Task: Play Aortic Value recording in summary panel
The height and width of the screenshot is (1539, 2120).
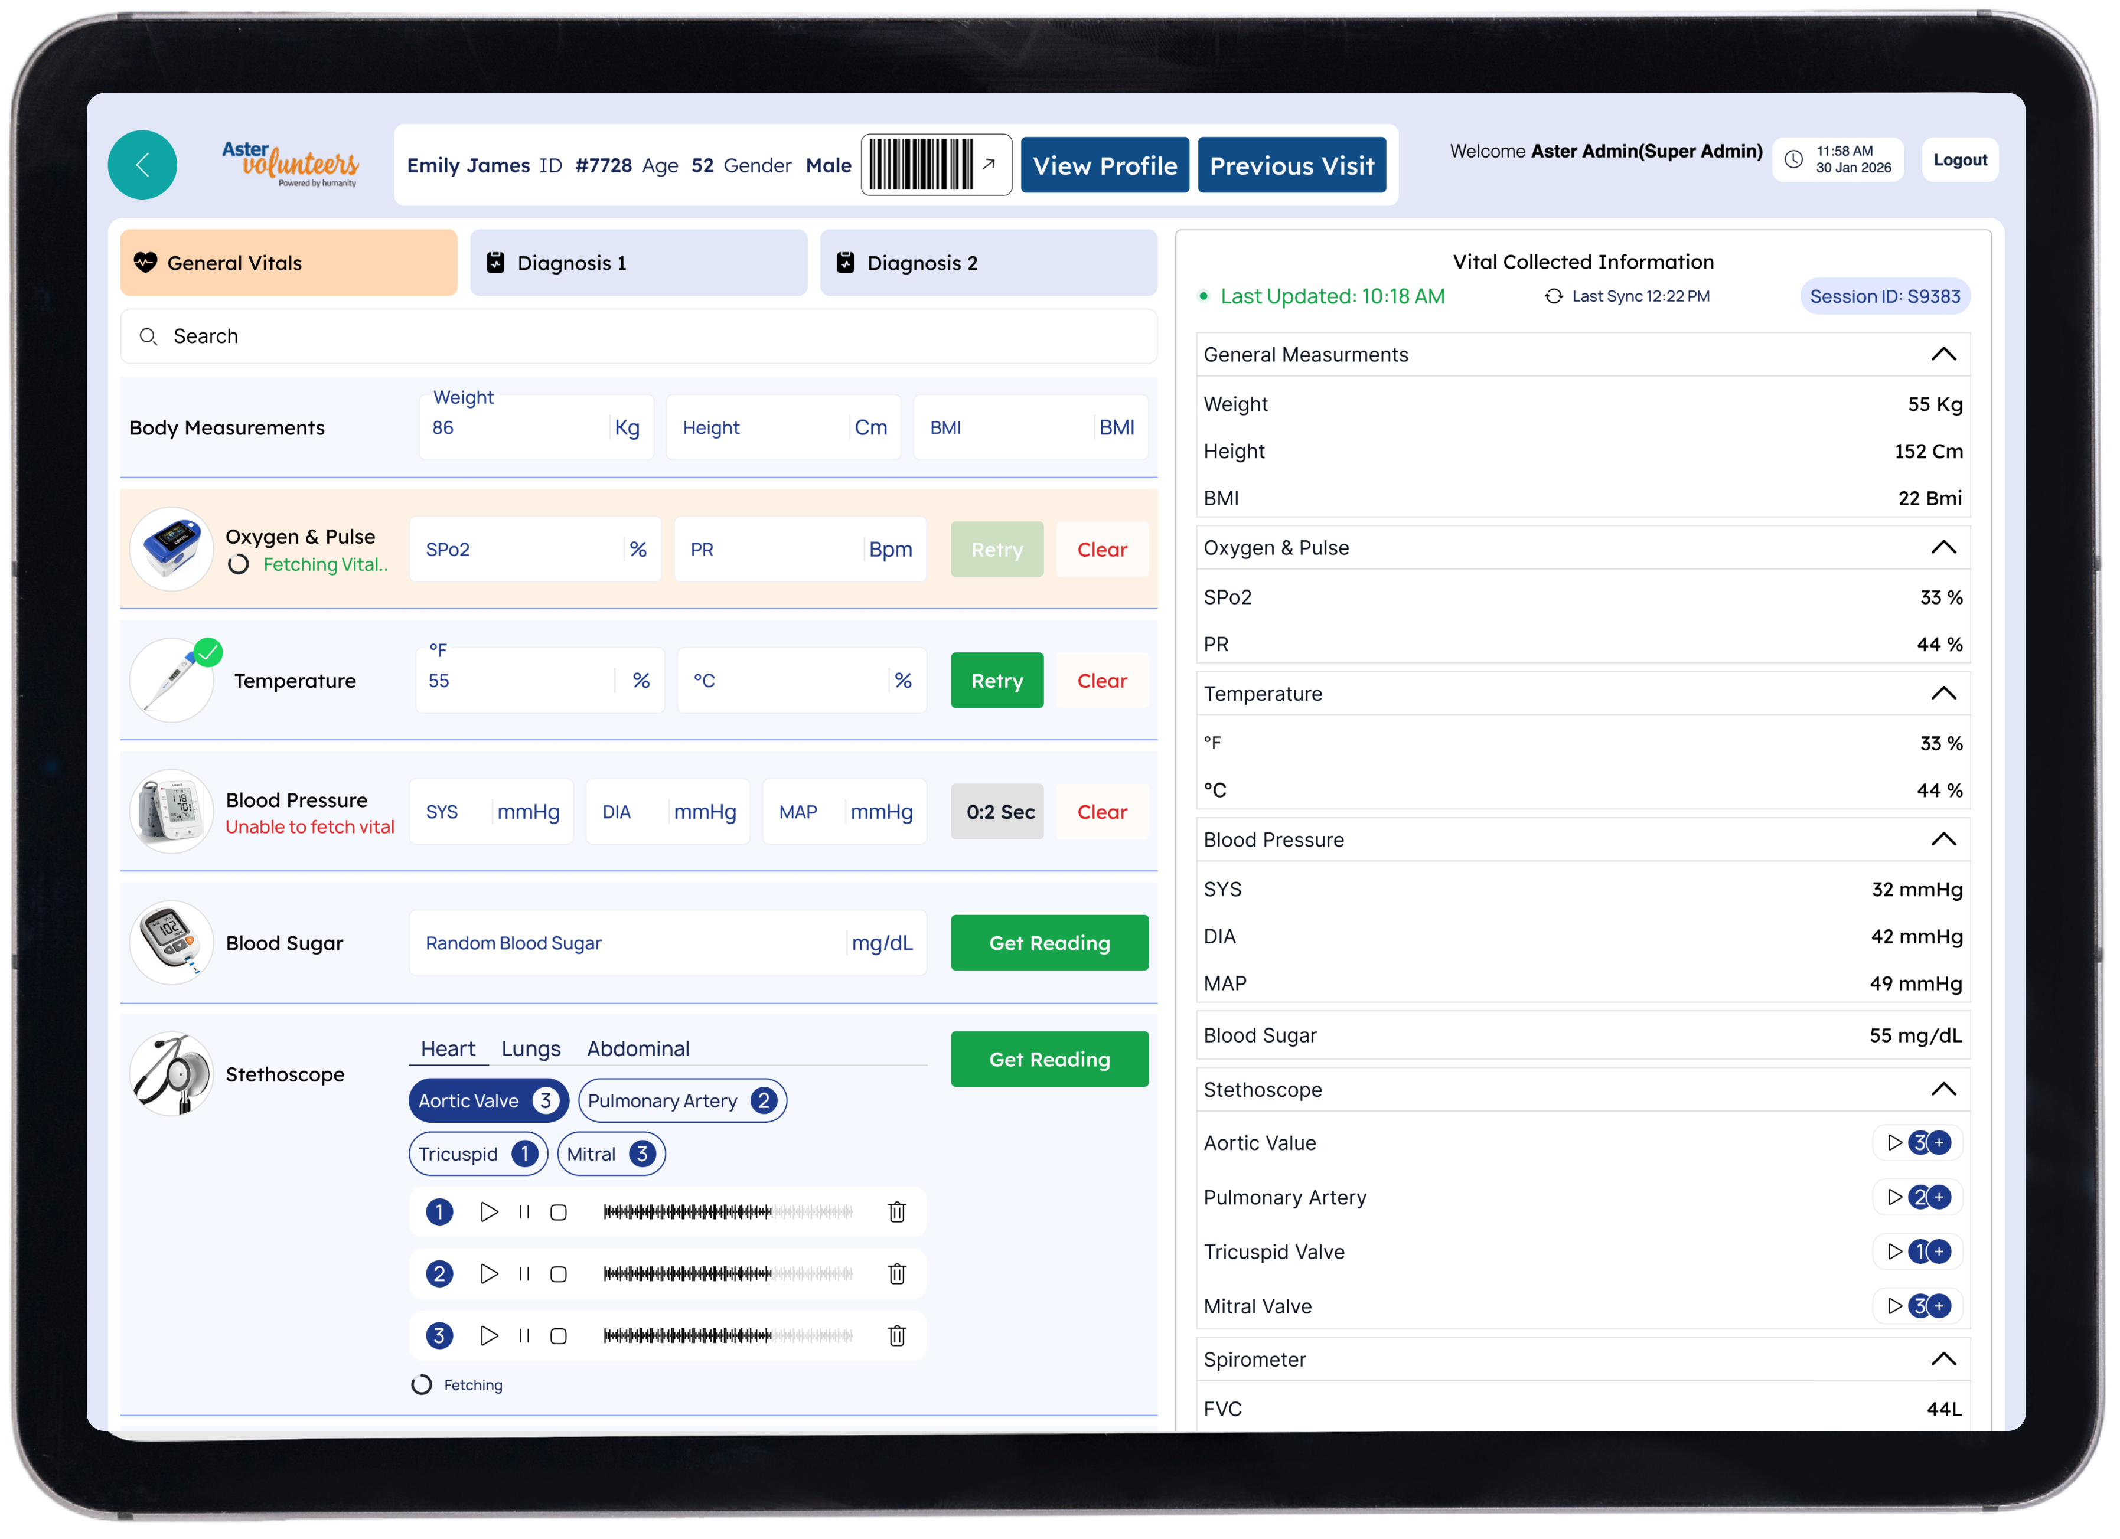Action: [x=1894, y=1143]
